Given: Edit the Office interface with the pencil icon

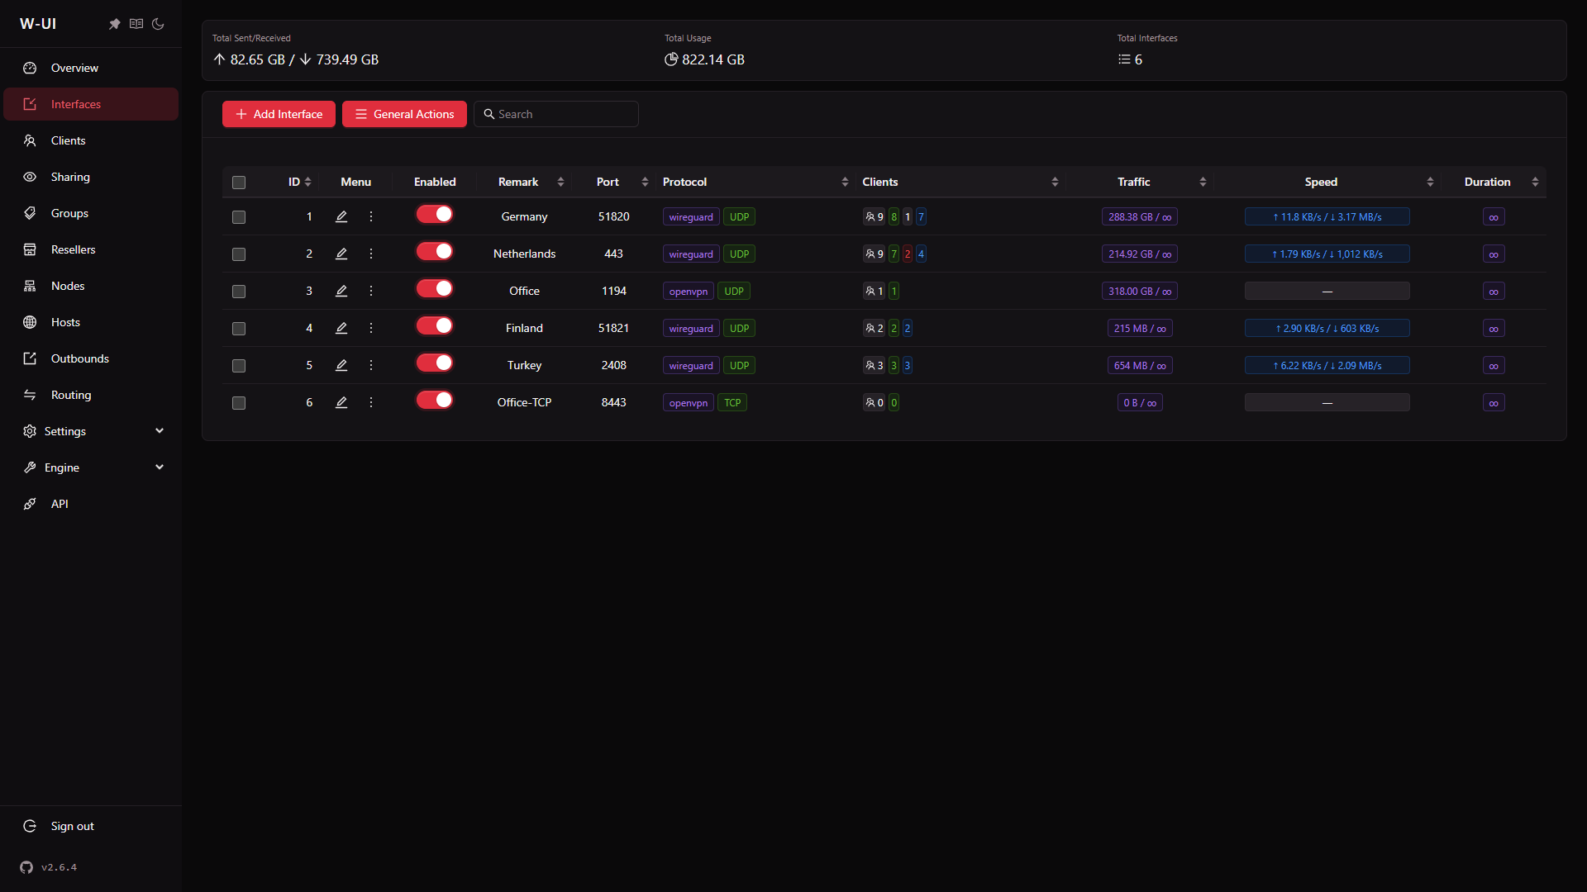Looking at the screenshot, I should pos(341,291).
